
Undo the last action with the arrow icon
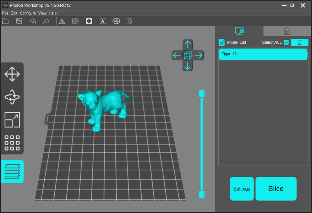point(33,21)
